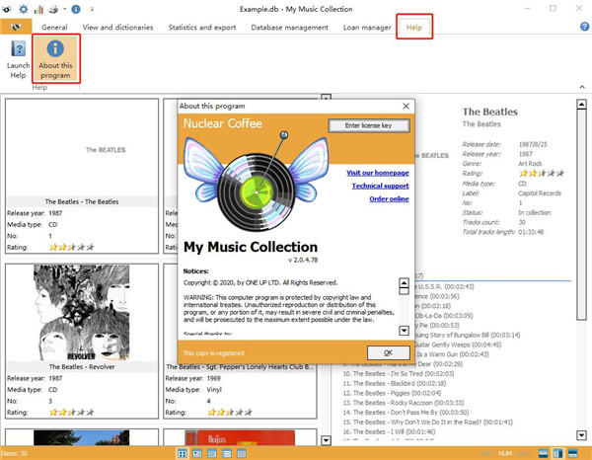592x460 pixels.
Task: Click the printer icon in the title bar
Action: [x=53, y=9]
